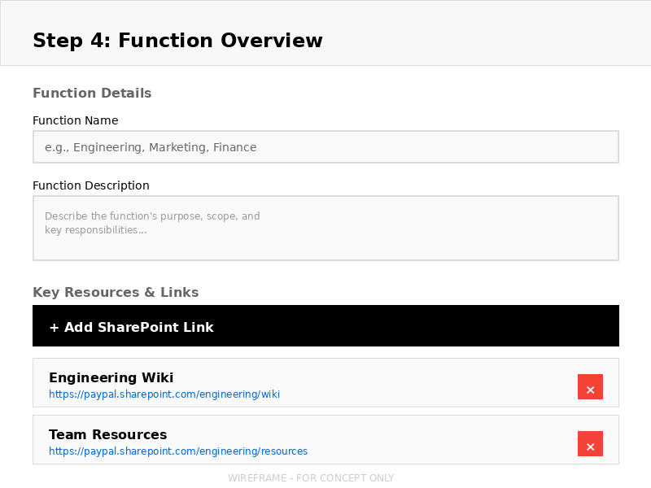Screen dimensions: 651x488
Task: Open the engineering/wiki SharePoint URL
Action: pos(164,394)
